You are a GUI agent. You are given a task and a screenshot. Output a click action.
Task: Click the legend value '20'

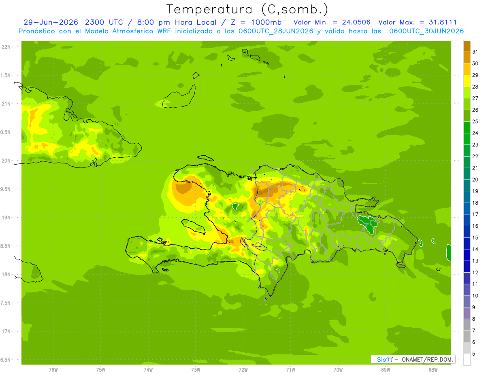[x=475, y=180]
